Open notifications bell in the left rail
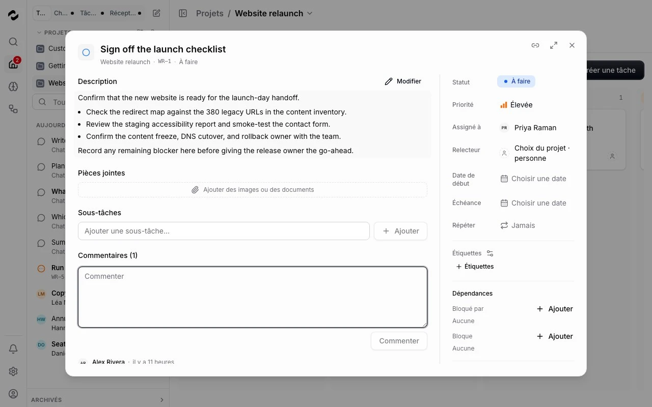The image size is (652, 407). pos(13,349)
